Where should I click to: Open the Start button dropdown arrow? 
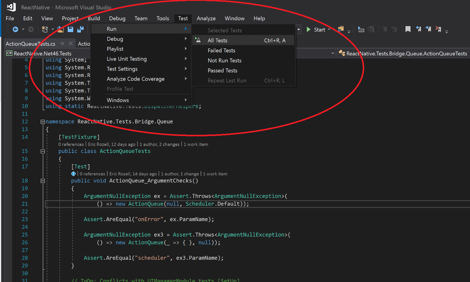click(329, 30)
